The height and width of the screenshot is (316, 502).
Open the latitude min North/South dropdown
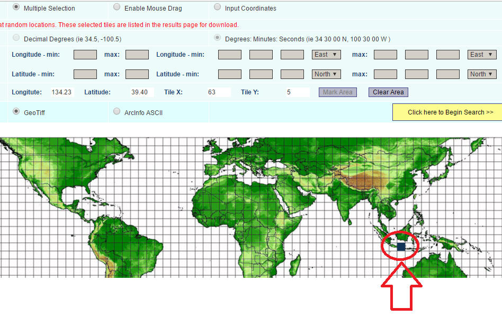click(x=326, y=74)
